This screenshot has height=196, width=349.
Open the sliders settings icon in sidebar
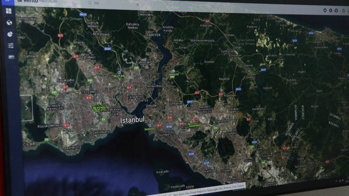click(11, 46)
